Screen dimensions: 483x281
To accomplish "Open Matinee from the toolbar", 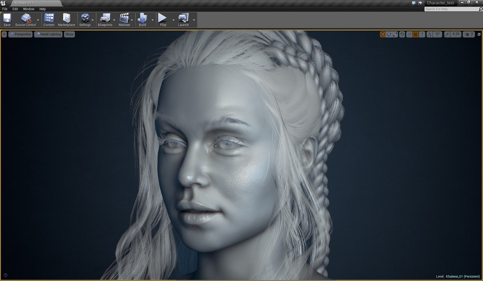I will coord(124,20).
